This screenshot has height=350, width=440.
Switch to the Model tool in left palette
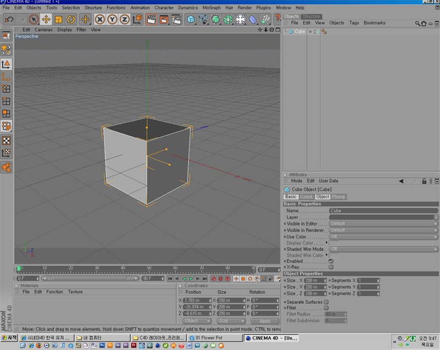[6, 64]
